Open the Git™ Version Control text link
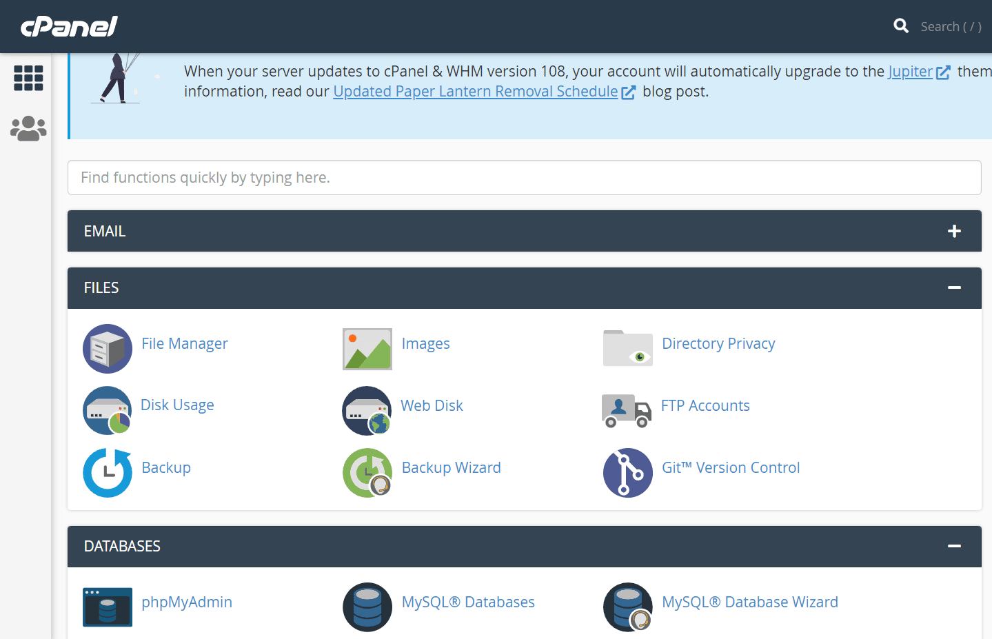Viewport: 992px width, 639px height. coord(731,467)
